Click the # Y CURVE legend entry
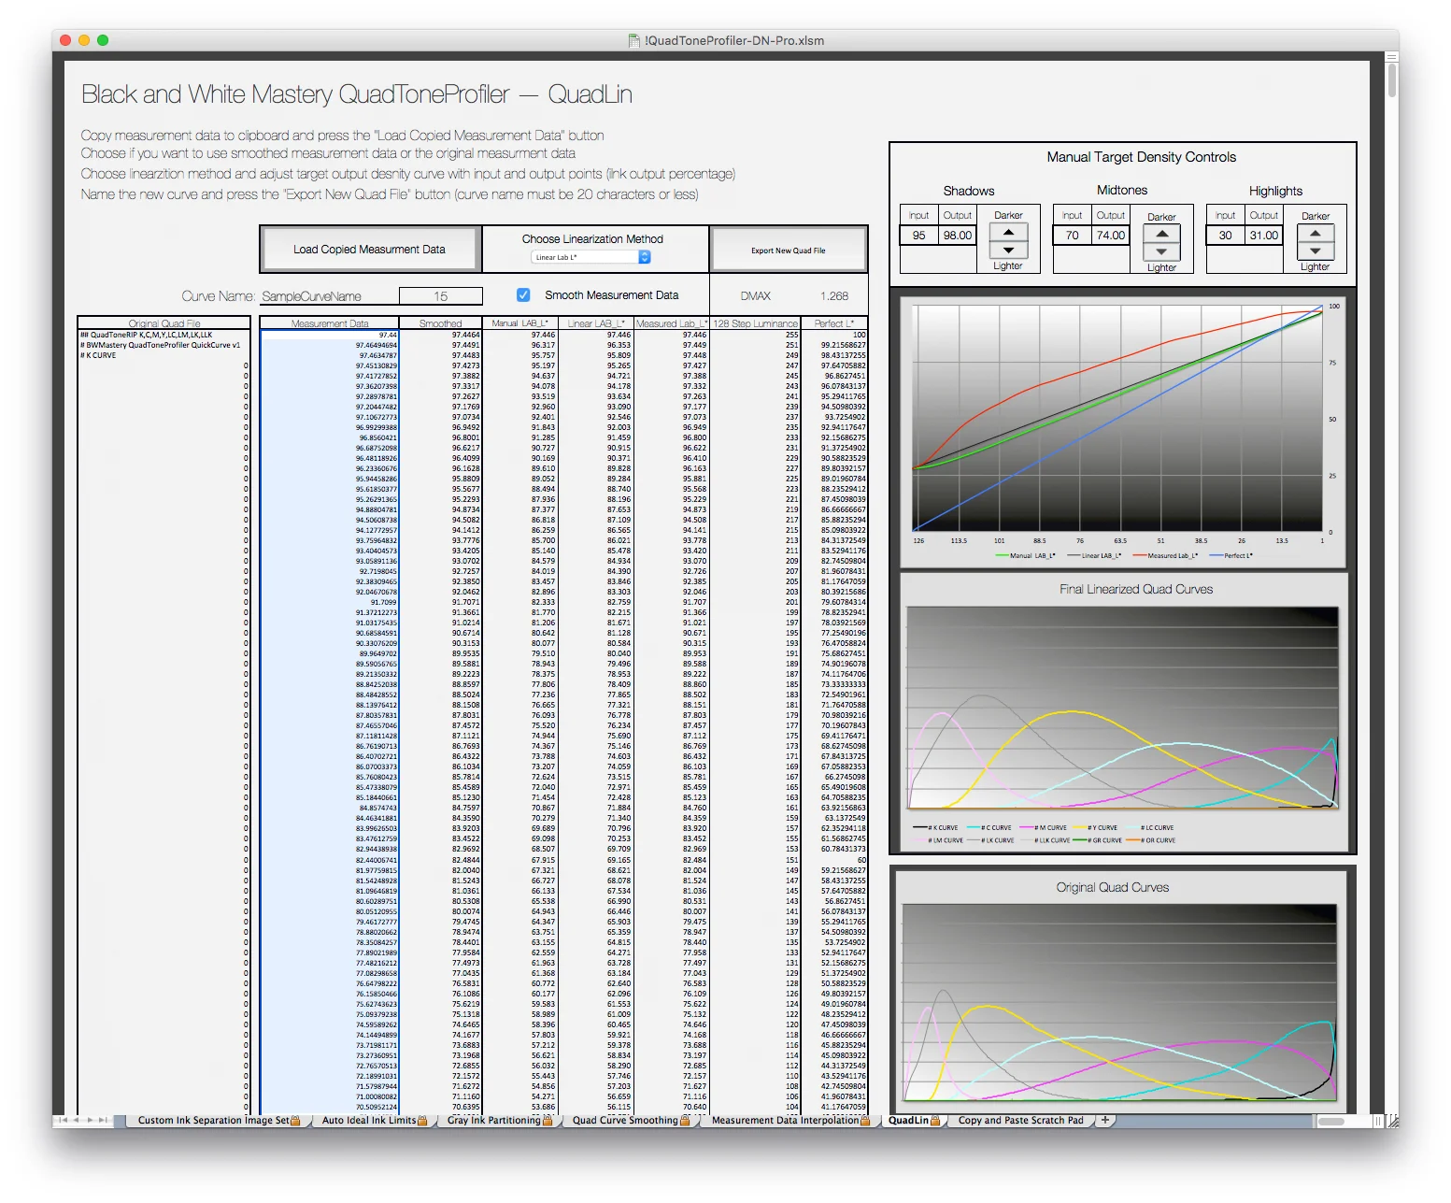This screenshot has height=1203, width=1451. [1096, 827]
